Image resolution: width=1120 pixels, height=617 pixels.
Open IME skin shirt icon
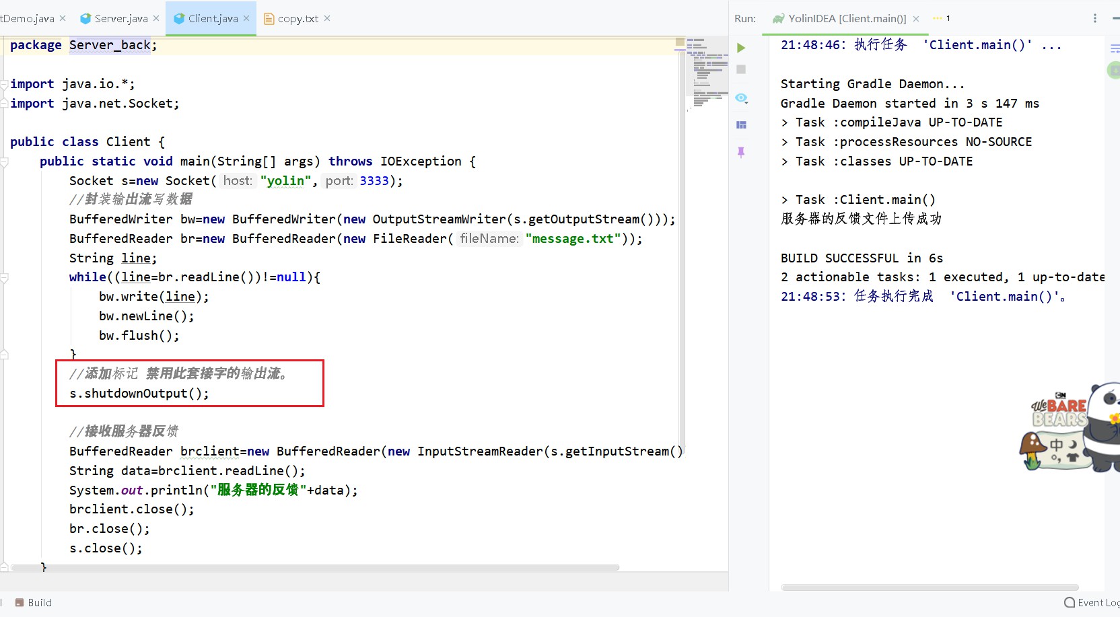pos(1072,458)
